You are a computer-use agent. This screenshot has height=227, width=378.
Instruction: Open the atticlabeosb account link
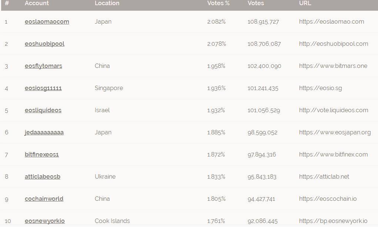[x=43, y=176]
